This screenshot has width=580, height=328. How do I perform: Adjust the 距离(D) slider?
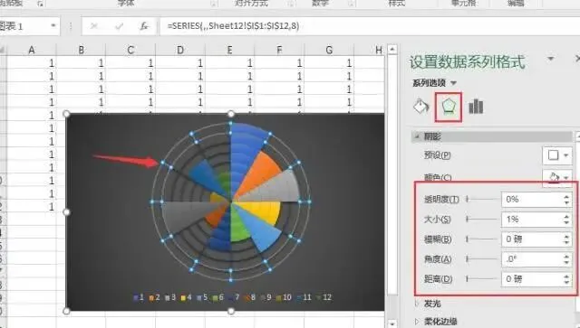pos(481,279)
